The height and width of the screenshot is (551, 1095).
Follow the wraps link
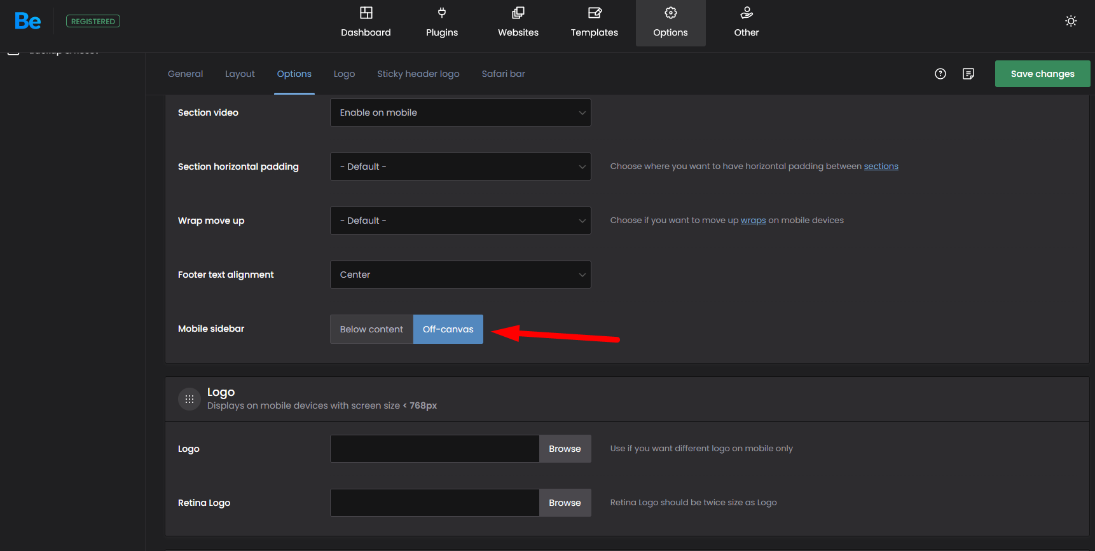click(754, 221)
